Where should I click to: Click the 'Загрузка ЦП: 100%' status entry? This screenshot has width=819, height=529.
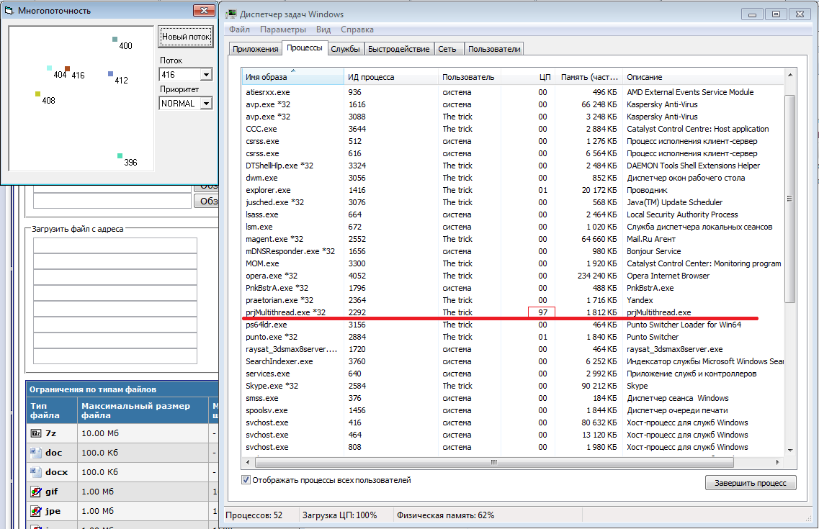[339, 515]
